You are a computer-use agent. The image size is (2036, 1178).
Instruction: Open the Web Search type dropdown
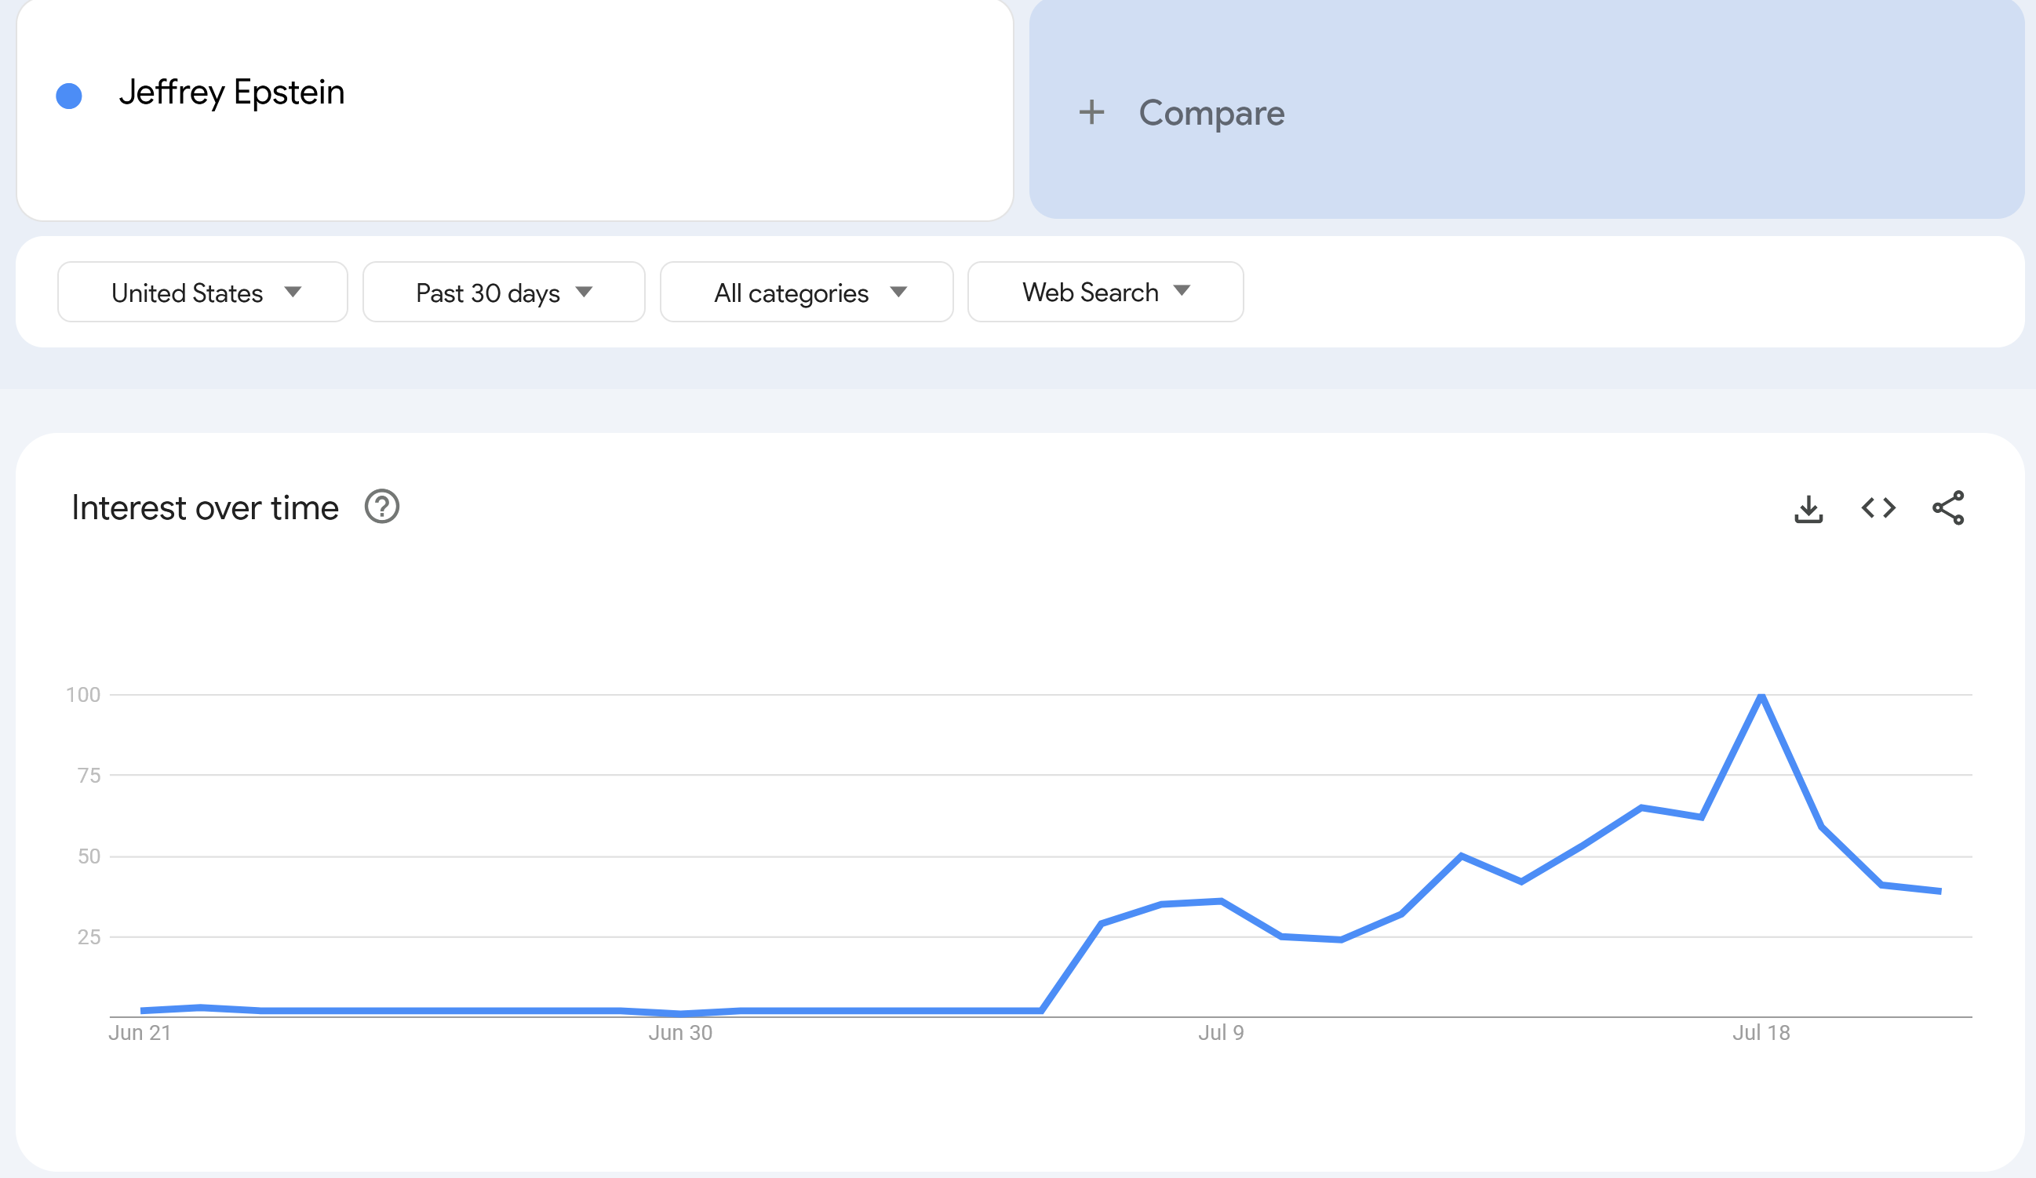click(x=1106, y=293)
